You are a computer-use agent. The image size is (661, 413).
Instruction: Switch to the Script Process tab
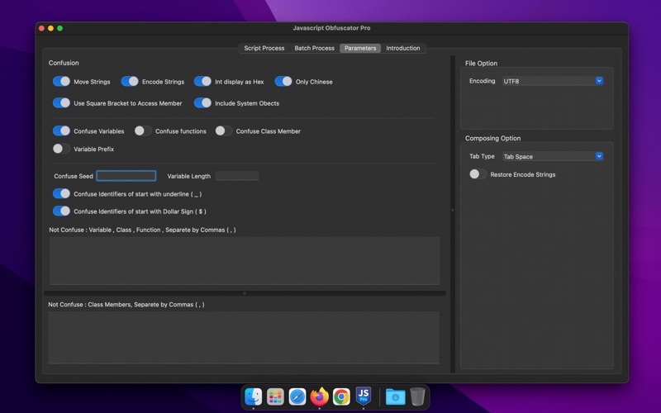tap(264, 49)
